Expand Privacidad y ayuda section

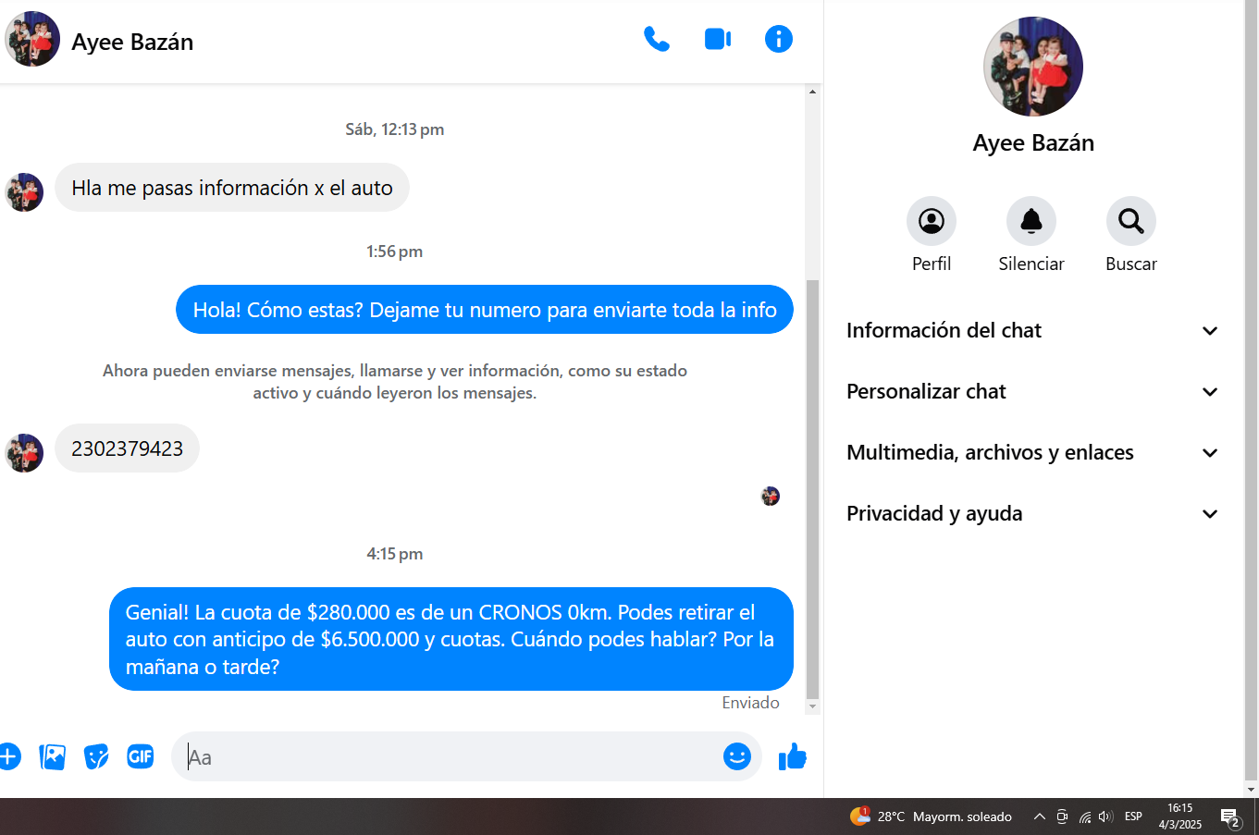coord(1032,514)
